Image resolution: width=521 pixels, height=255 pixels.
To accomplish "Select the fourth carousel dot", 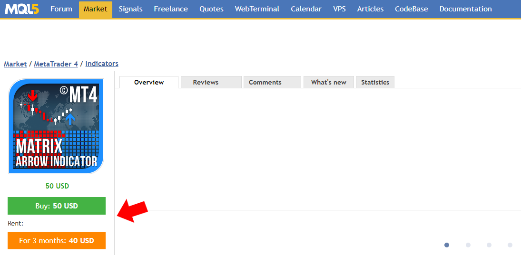I will pos(510,245).
